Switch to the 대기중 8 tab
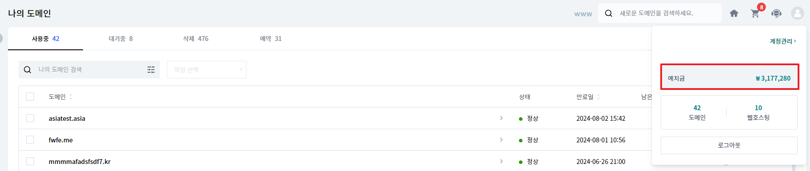The width and height of the screenshot is (810, 171). point(121,39)
